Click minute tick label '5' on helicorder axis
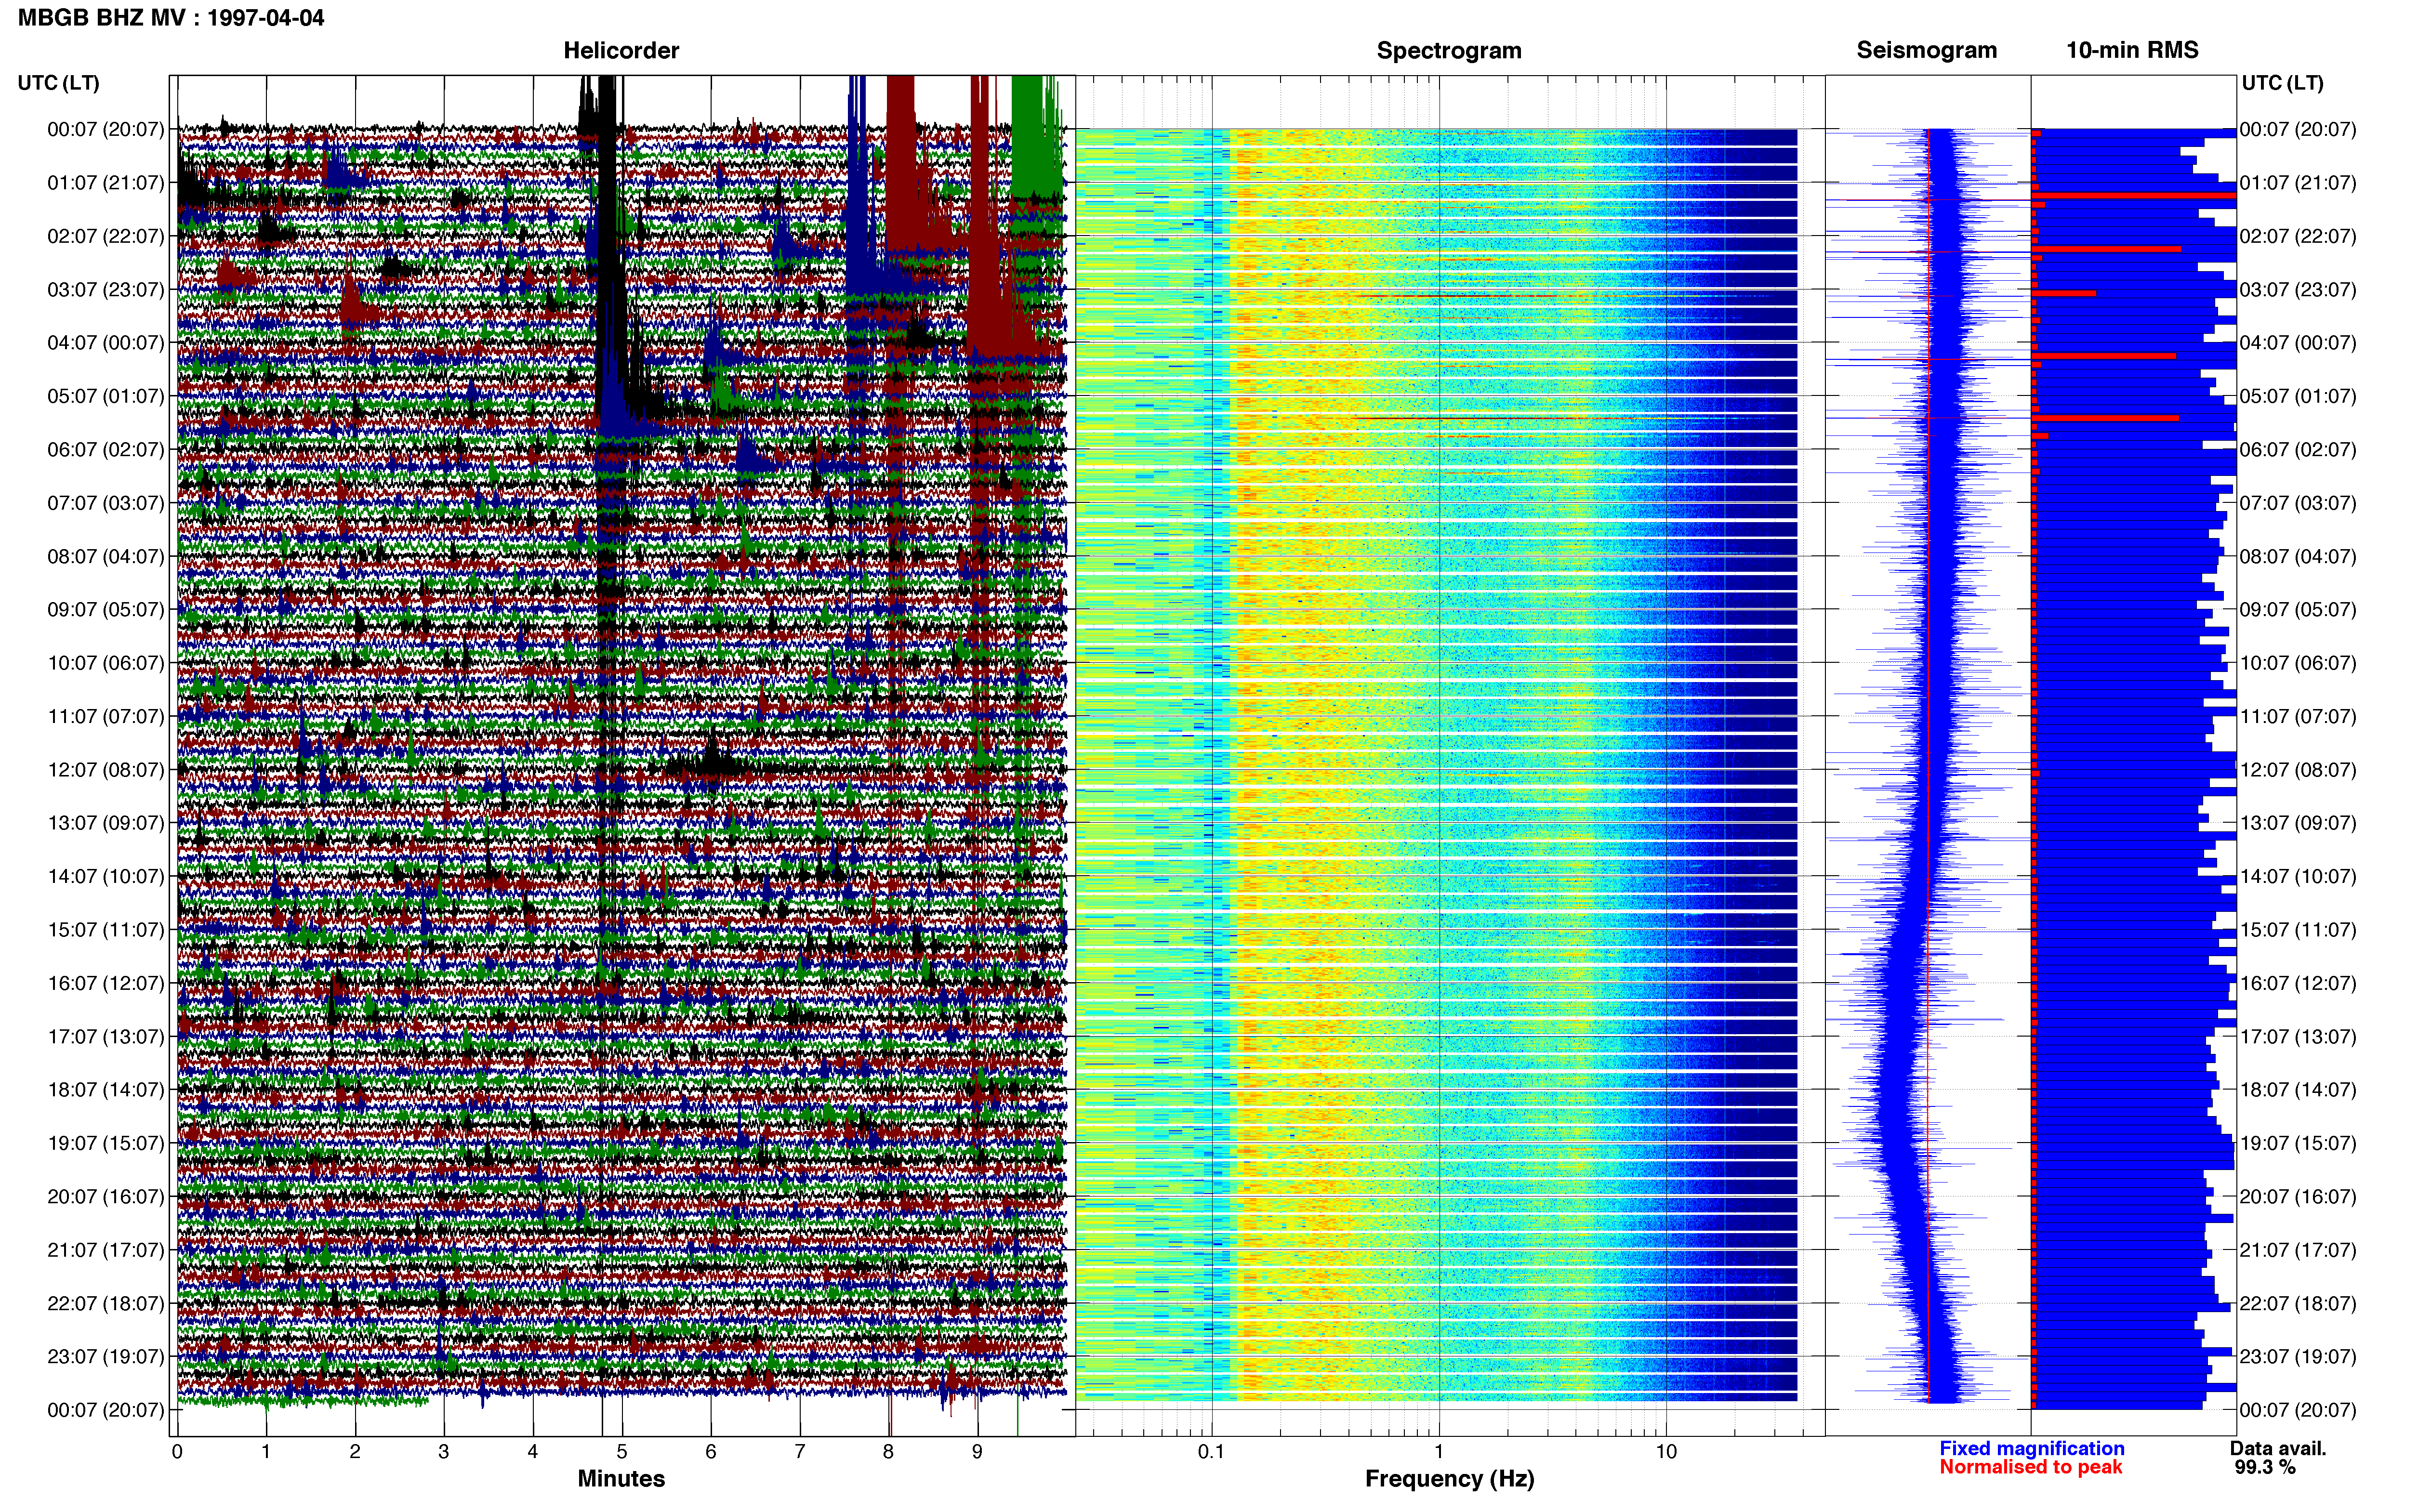 click(x=622, y=1451)
